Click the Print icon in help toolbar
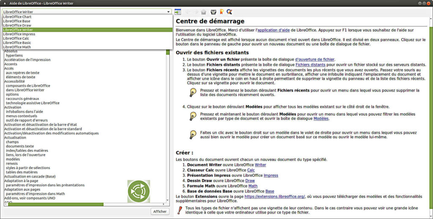This screenshot has height=219, width=433. pos(214,12)
